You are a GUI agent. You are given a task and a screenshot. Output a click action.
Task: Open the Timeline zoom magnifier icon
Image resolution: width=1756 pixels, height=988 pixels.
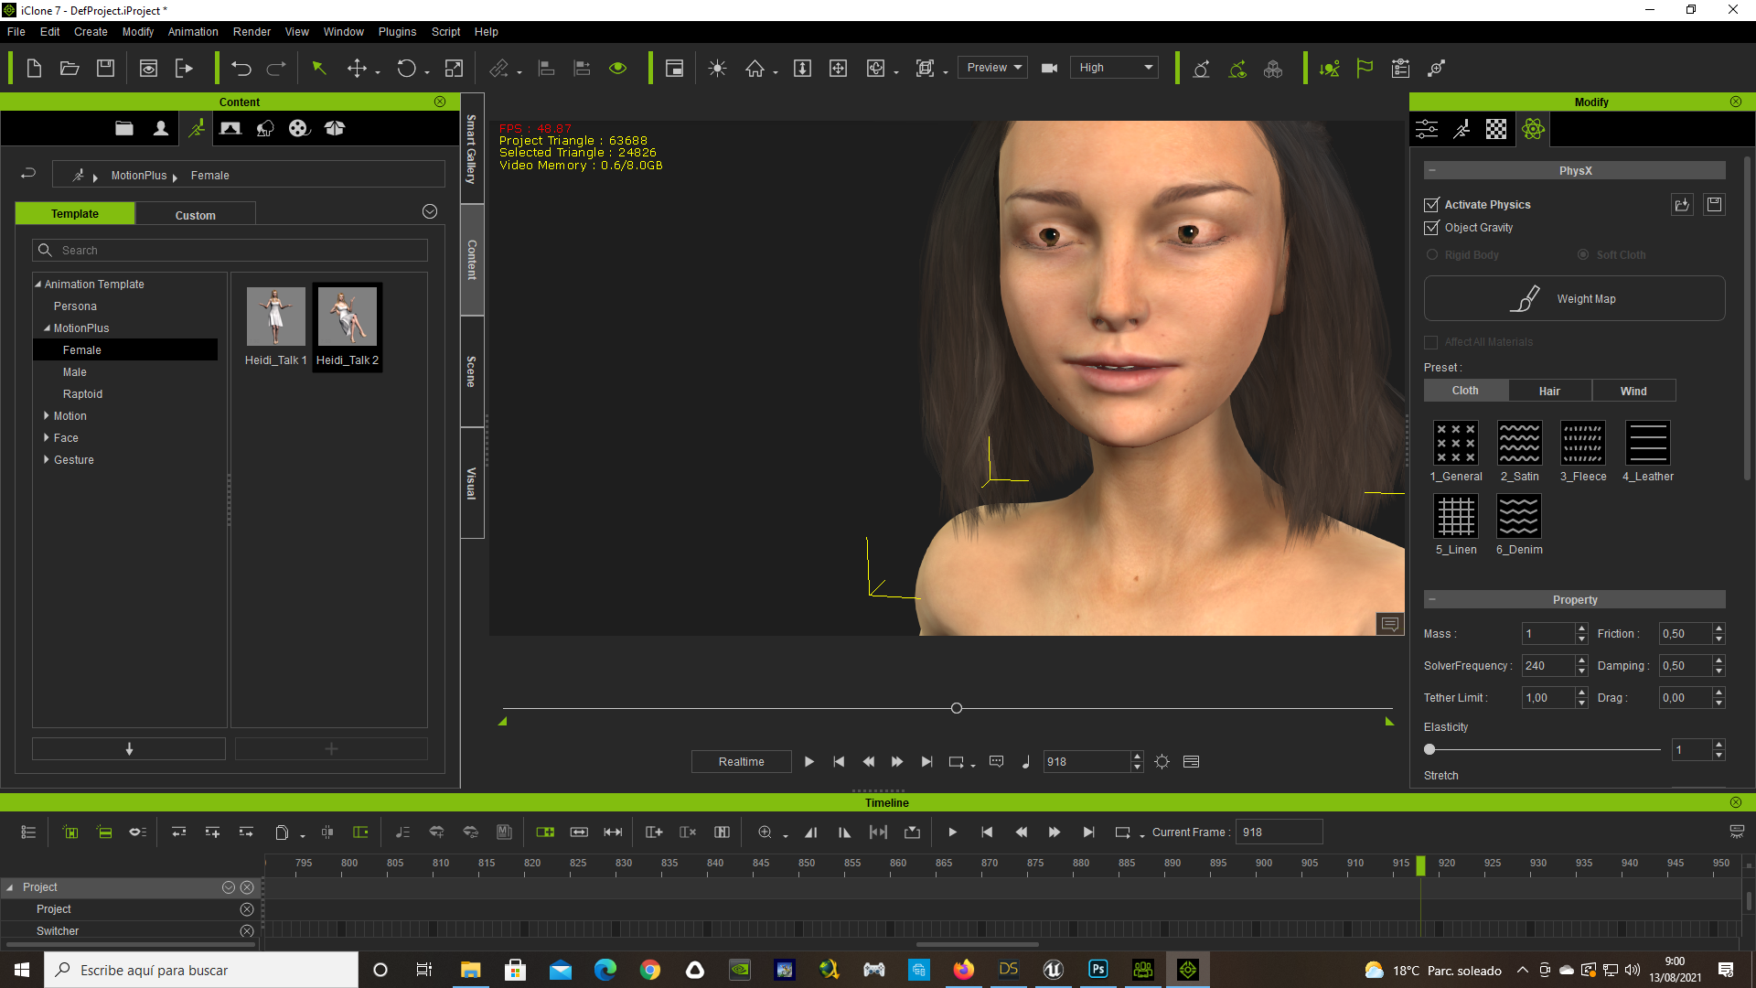[765, 832]
